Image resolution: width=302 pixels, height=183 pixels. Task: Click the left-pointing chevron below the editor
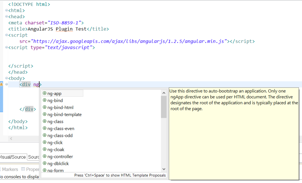11,138
